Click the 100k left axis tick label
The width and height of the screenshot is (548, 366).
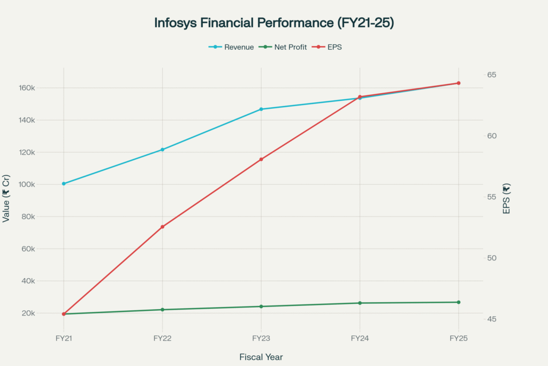click(27, 184)
